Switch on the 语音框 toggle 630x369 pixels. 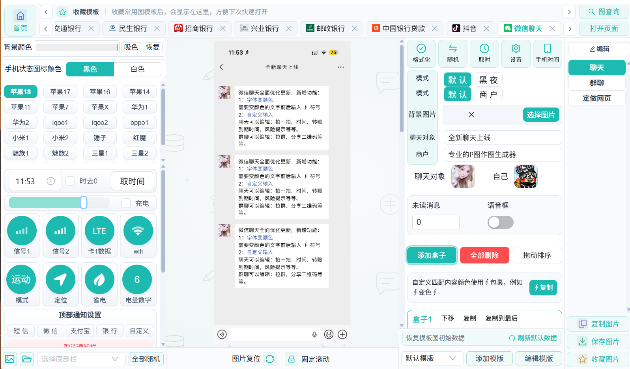[501, 223]
